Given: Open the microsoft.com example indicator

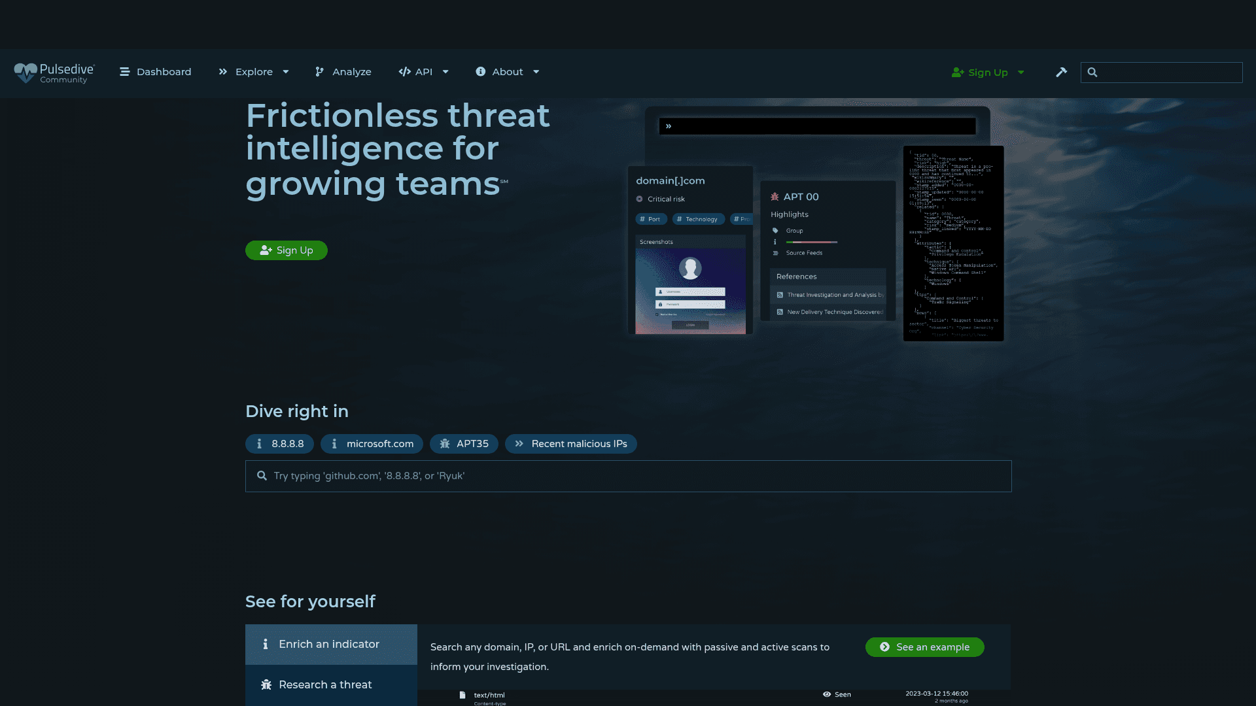Looking at the screenshot, I should [372, 444].
